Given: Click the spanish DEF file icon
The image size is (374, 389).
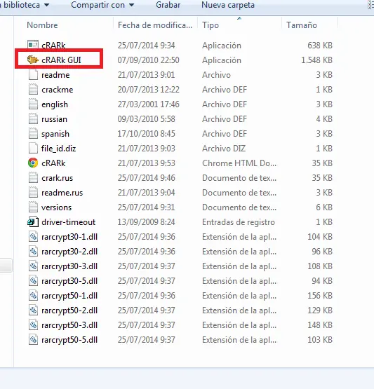Looking at the screenshot, I should [33, 133].
